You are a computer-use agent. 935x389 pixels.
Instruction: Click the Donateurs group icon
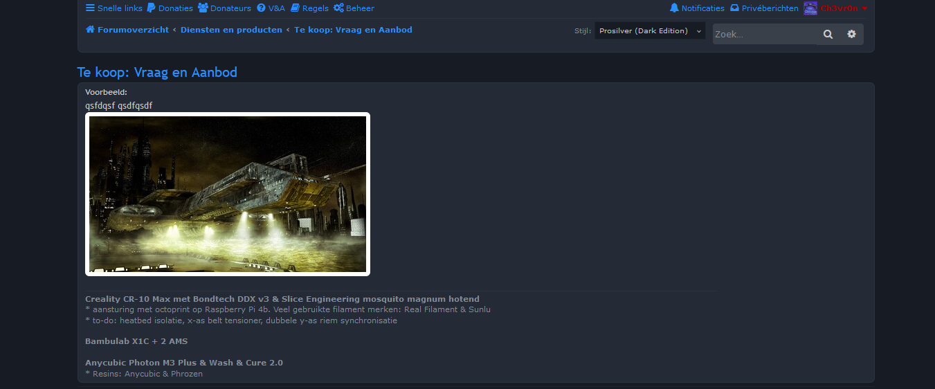tap(203, 8)
